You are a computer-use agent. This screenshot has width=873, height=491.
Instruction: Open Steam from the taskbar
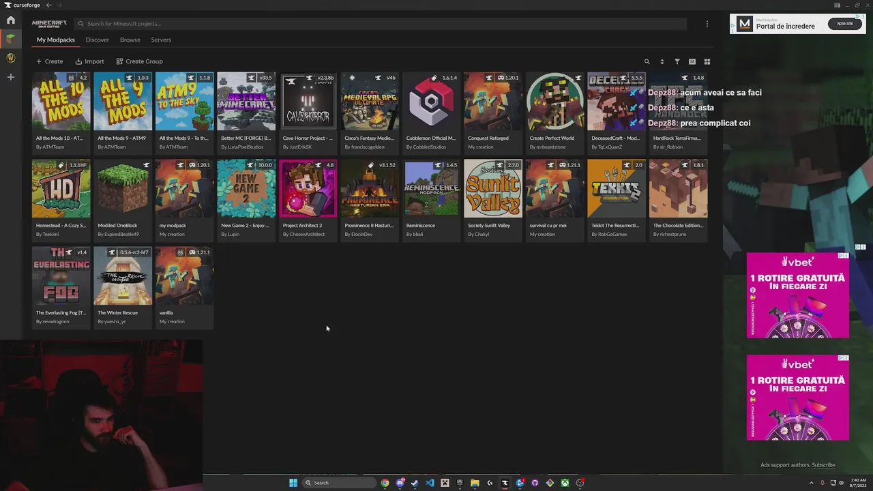[415, 483]
